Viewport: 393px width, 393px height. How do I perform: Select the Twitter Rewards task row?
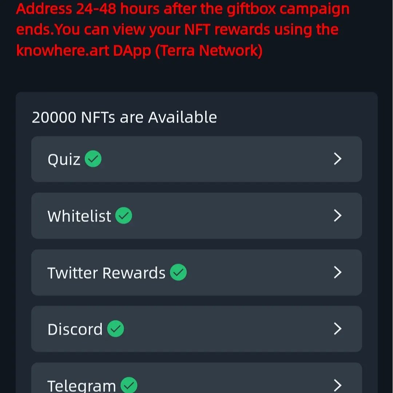tap(196, 273)
